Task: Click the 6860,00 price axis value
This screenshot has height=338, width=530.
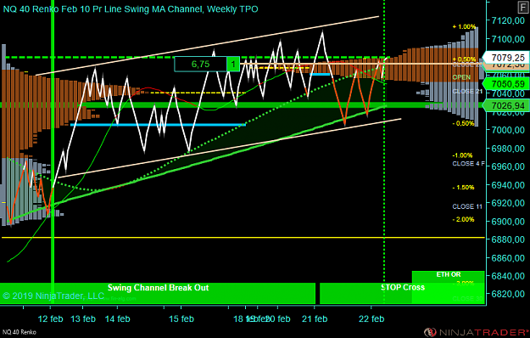Action: [x=508, y=258]
